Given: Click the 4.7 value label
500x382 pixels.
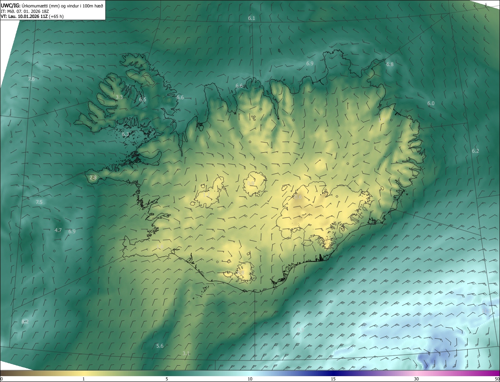Looking at the screenshot, I should pyautogui.click(x=58, y=230).
